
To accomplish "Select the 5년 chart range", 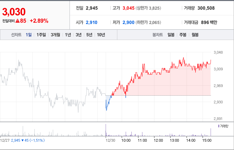I will [x=89, y=35].
